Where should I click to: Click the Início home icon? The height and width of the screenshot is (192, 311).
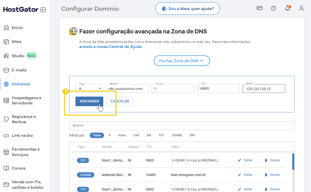[6, 28]
